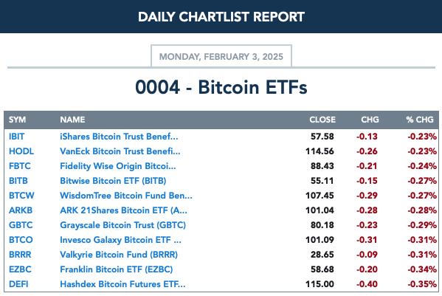Image resolution: width=442 pixels, height=296 pixels.
Task: Open the HODL symbol link
Action: point(21,151)
